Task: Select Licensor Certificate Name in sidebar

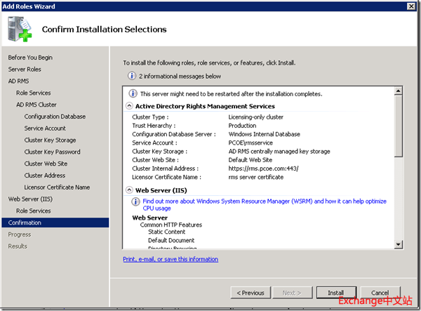Action: tap(57, 187)
